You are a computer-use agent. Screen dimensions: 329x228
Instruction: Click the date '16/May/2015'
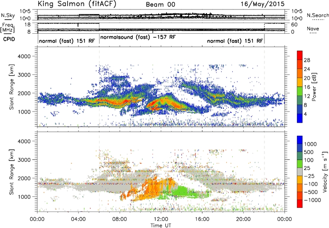[262, 4]
